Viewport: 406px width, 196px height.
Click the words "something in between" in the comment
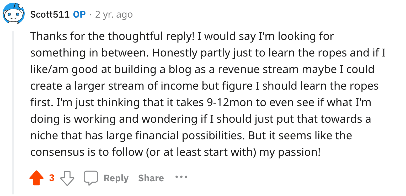(x=89, y=53)
